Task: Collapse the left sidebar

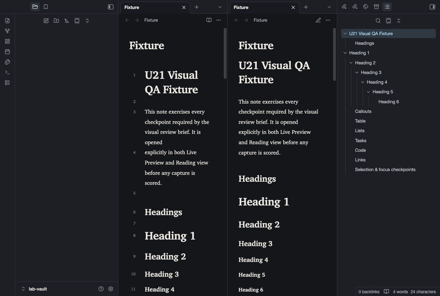Action: (111, 7)
